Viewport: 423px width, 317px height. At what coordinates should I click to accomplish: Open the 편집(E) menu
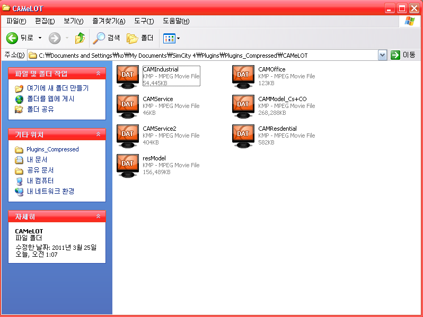pyautogui.click(x=45, y=21)
